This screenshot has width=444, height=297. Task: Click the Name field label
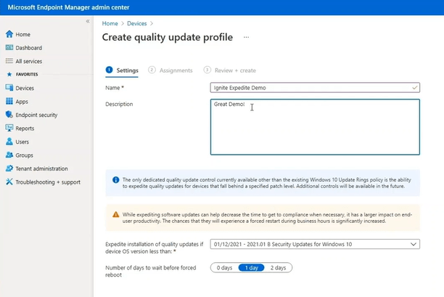(x=115, y=88)
